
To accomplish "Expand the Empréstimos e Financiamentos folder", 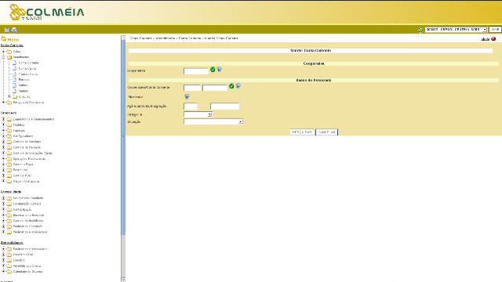I will point(3,119).
